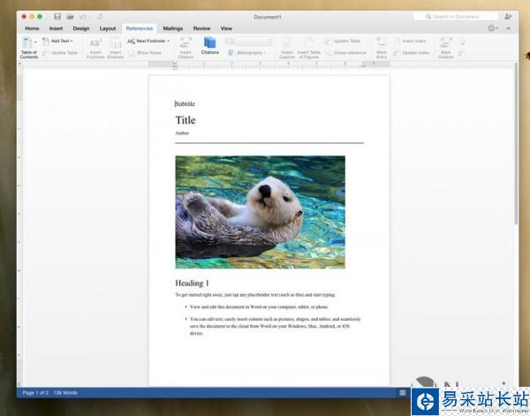Click the Heading 1 text
The height and width of the screenshot is (416, 530).
pyautogui.click(x=192, y=284)
